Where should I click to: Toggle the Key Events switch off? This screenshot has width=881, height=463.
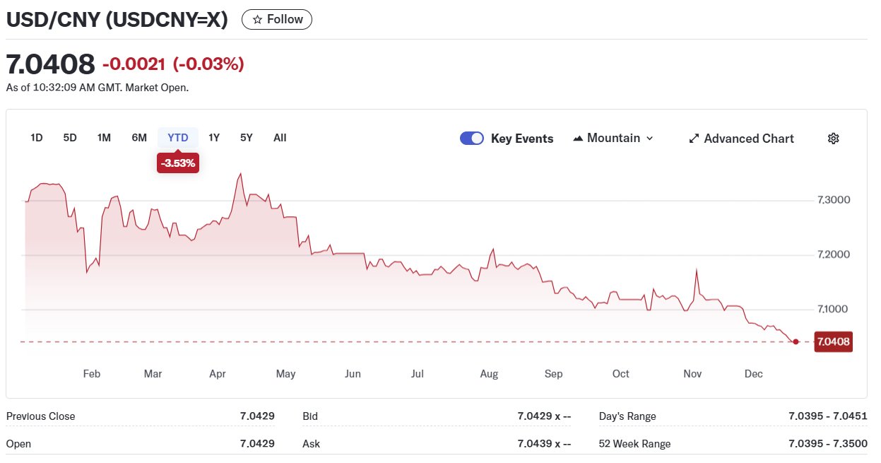(x=471, y=139)
